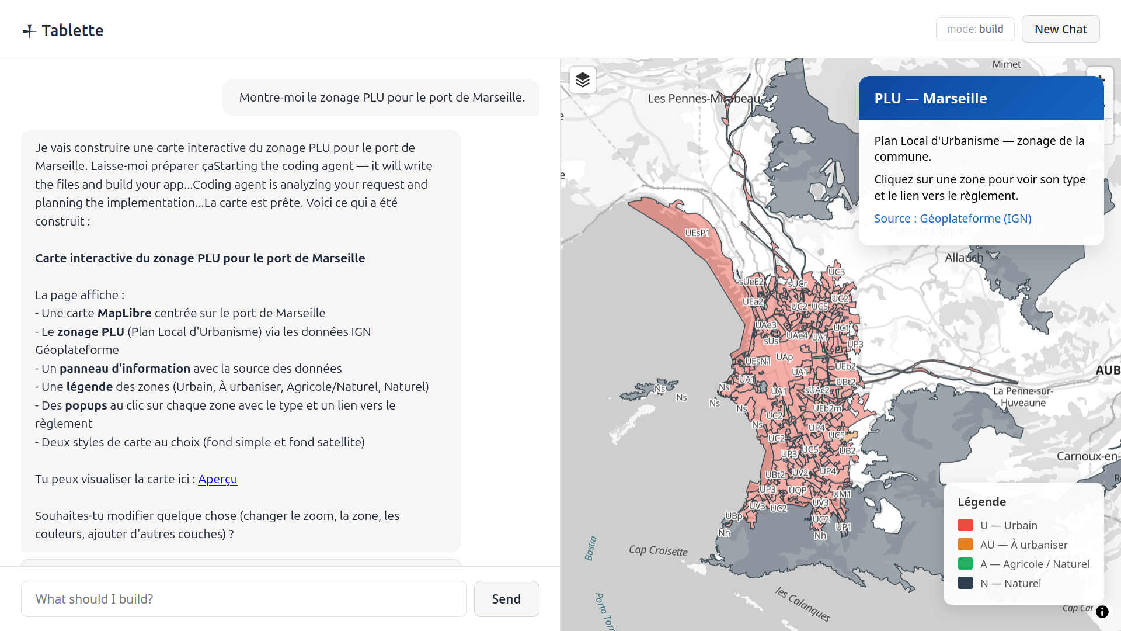Click the green Agricole / Naturel swatch
1121x631 pixels.
pos(965,564)
